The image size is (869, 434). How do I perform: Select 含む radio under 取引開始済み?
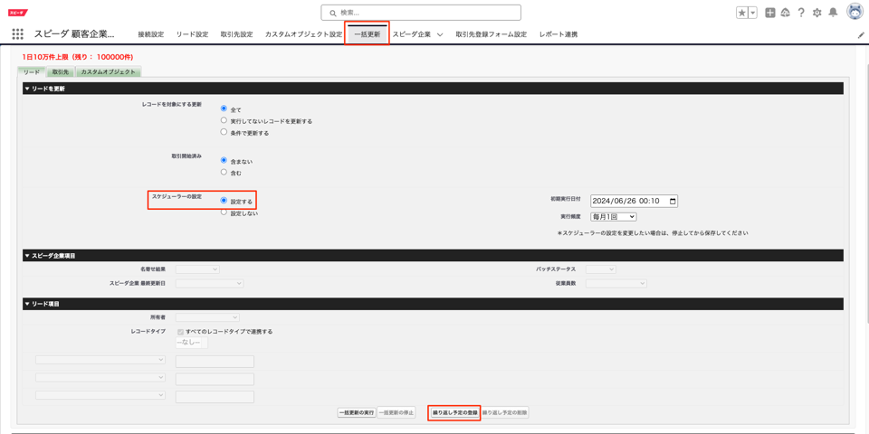224,172
